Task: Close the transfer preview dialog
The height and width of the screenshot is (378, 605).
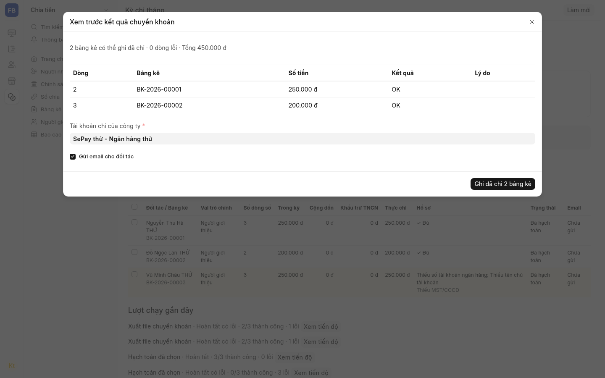Action: [532, 22]
